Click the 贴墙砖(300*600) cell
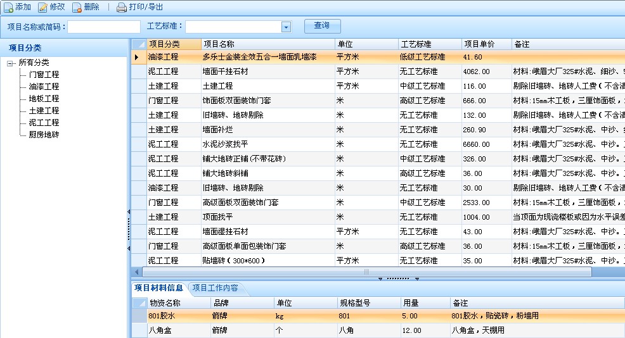The width and height of the screenshot is (625, 338). pyautogui.click(x=268, y=261)
